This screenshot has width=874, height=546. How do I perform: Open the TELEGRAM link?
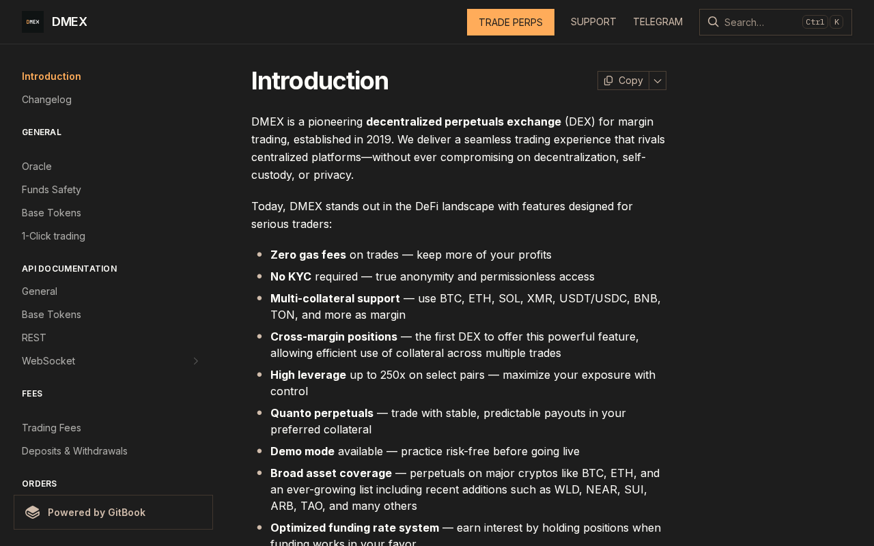tap(658, 22)
